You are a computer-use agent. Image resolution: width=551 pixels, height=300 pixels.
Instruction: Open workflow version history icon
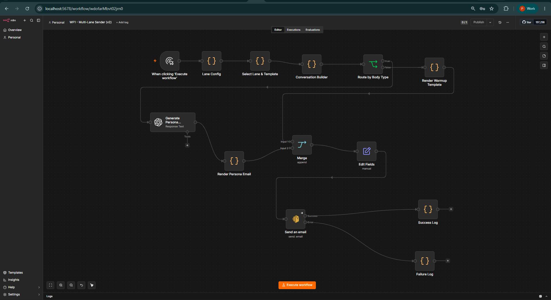[x=500, y=22]
